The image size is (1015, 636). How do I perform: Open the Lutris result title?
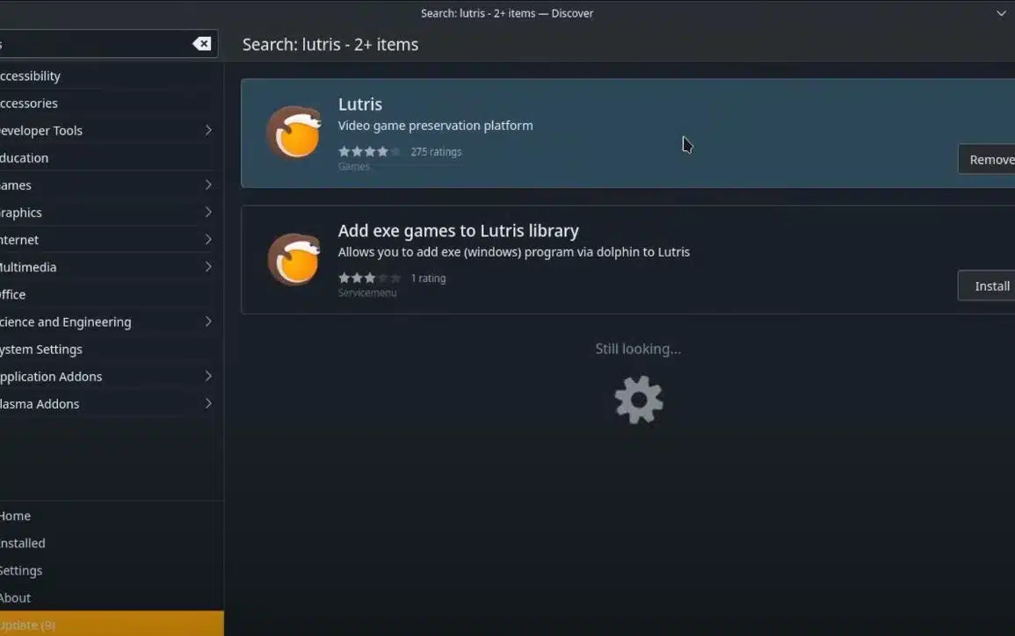coord(360,105)
